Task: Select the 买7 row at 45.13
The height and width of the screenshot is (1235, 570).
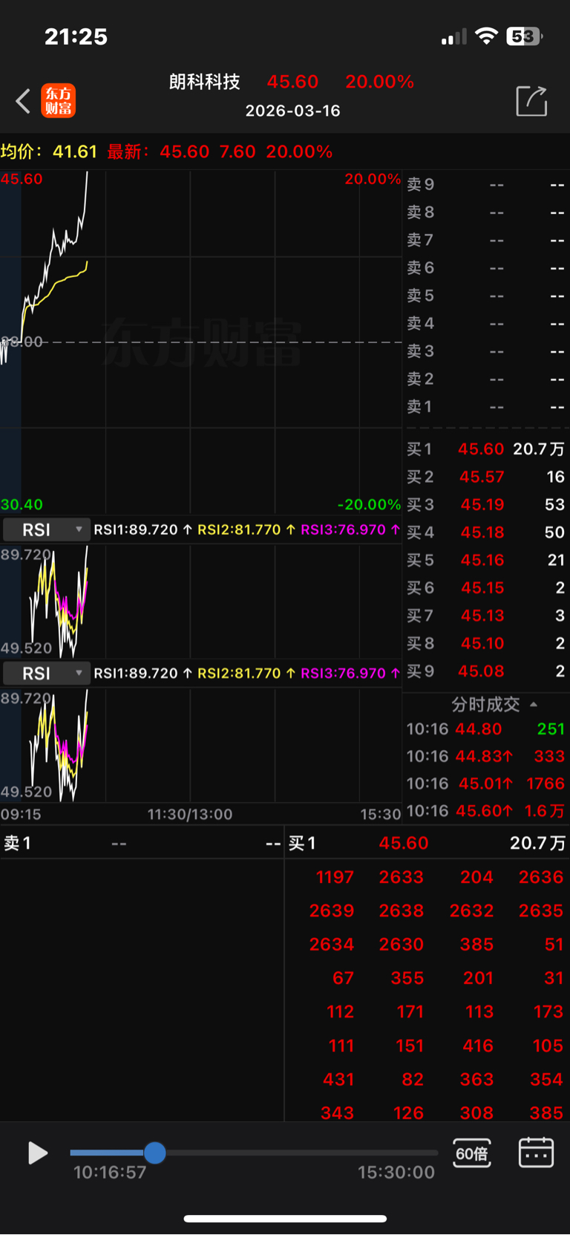Action: coord(485,616)
